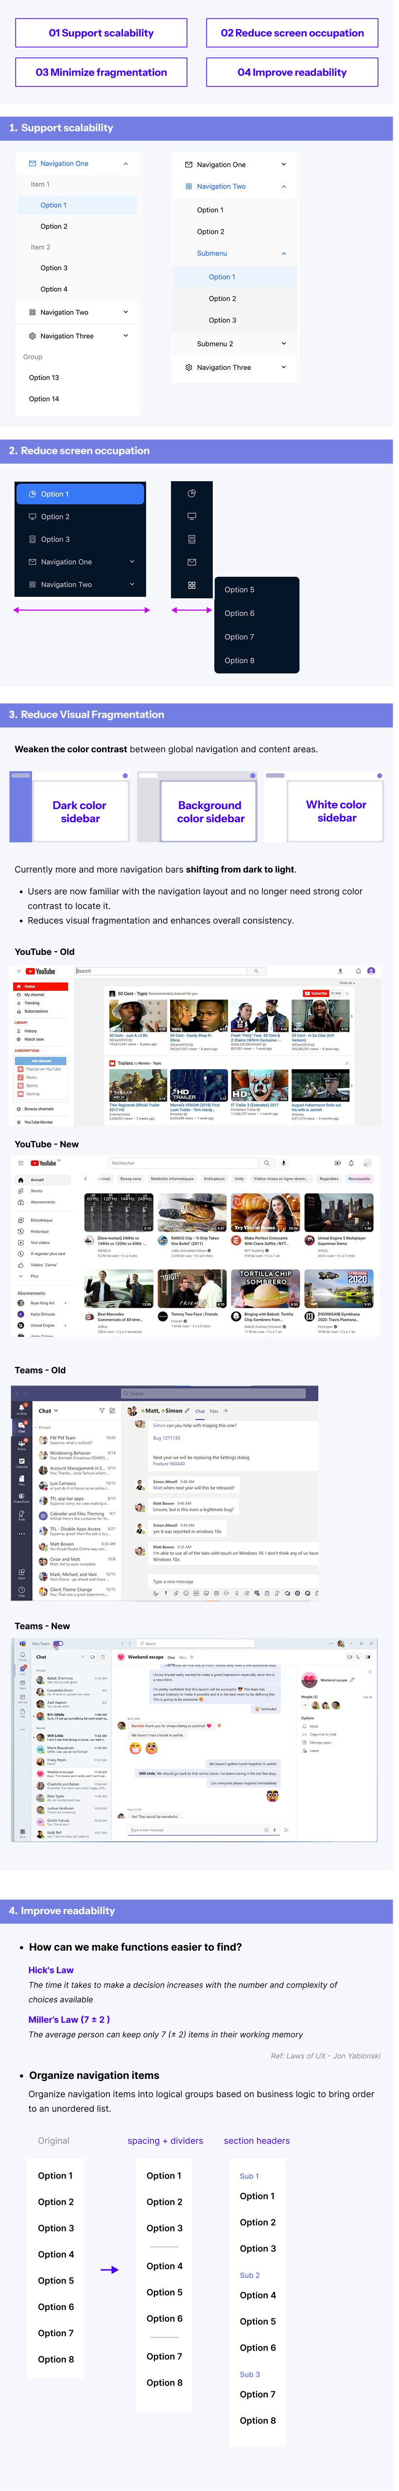The height and width of the screenshot is (2491, 399).
Task: Click grid icon beside dark sidebar Navigation Two
Action: pyautogui.click(x=32, y=584)
